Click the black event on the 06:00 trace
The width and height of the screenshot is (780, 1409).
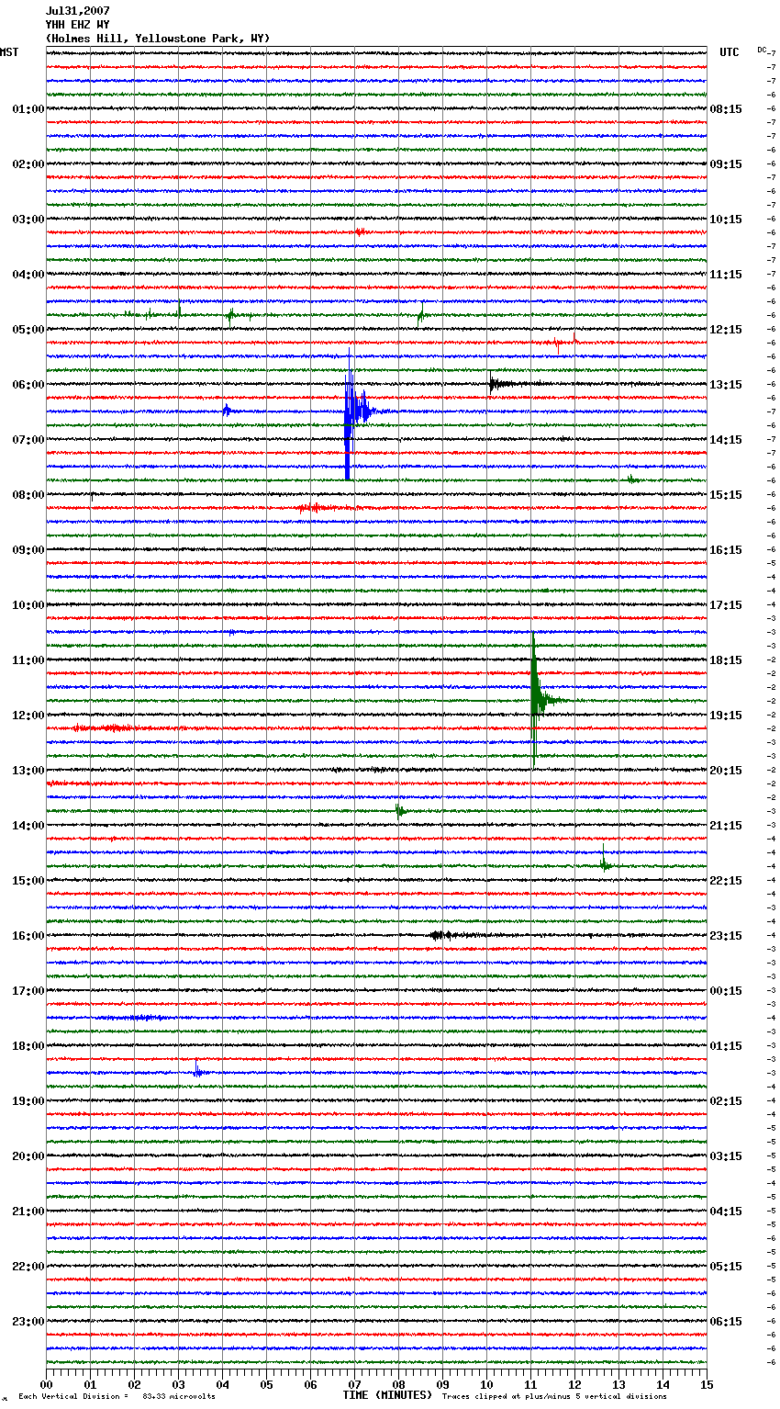tap(503, 384)
